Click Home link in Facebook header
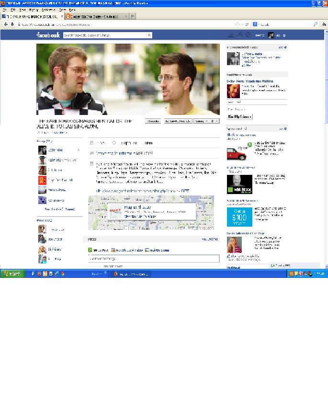This screenshot has height=413, width=328. point(260,35)
